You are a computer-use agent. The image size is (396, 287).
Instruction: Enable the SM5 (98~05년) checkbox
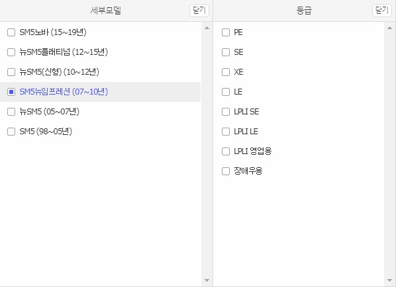tap(11, 132)
